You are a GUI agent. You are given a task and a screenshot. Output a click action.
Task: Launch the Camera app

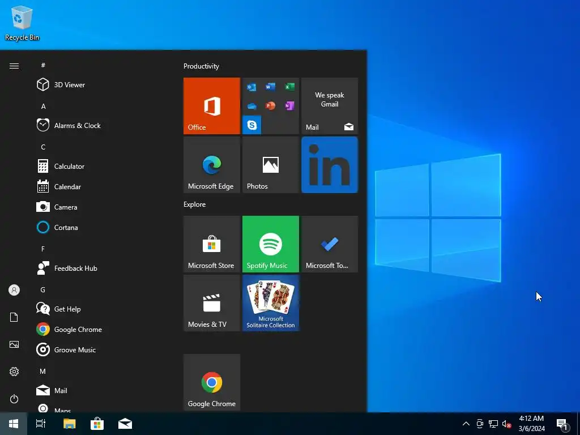[x=100, y=207]
